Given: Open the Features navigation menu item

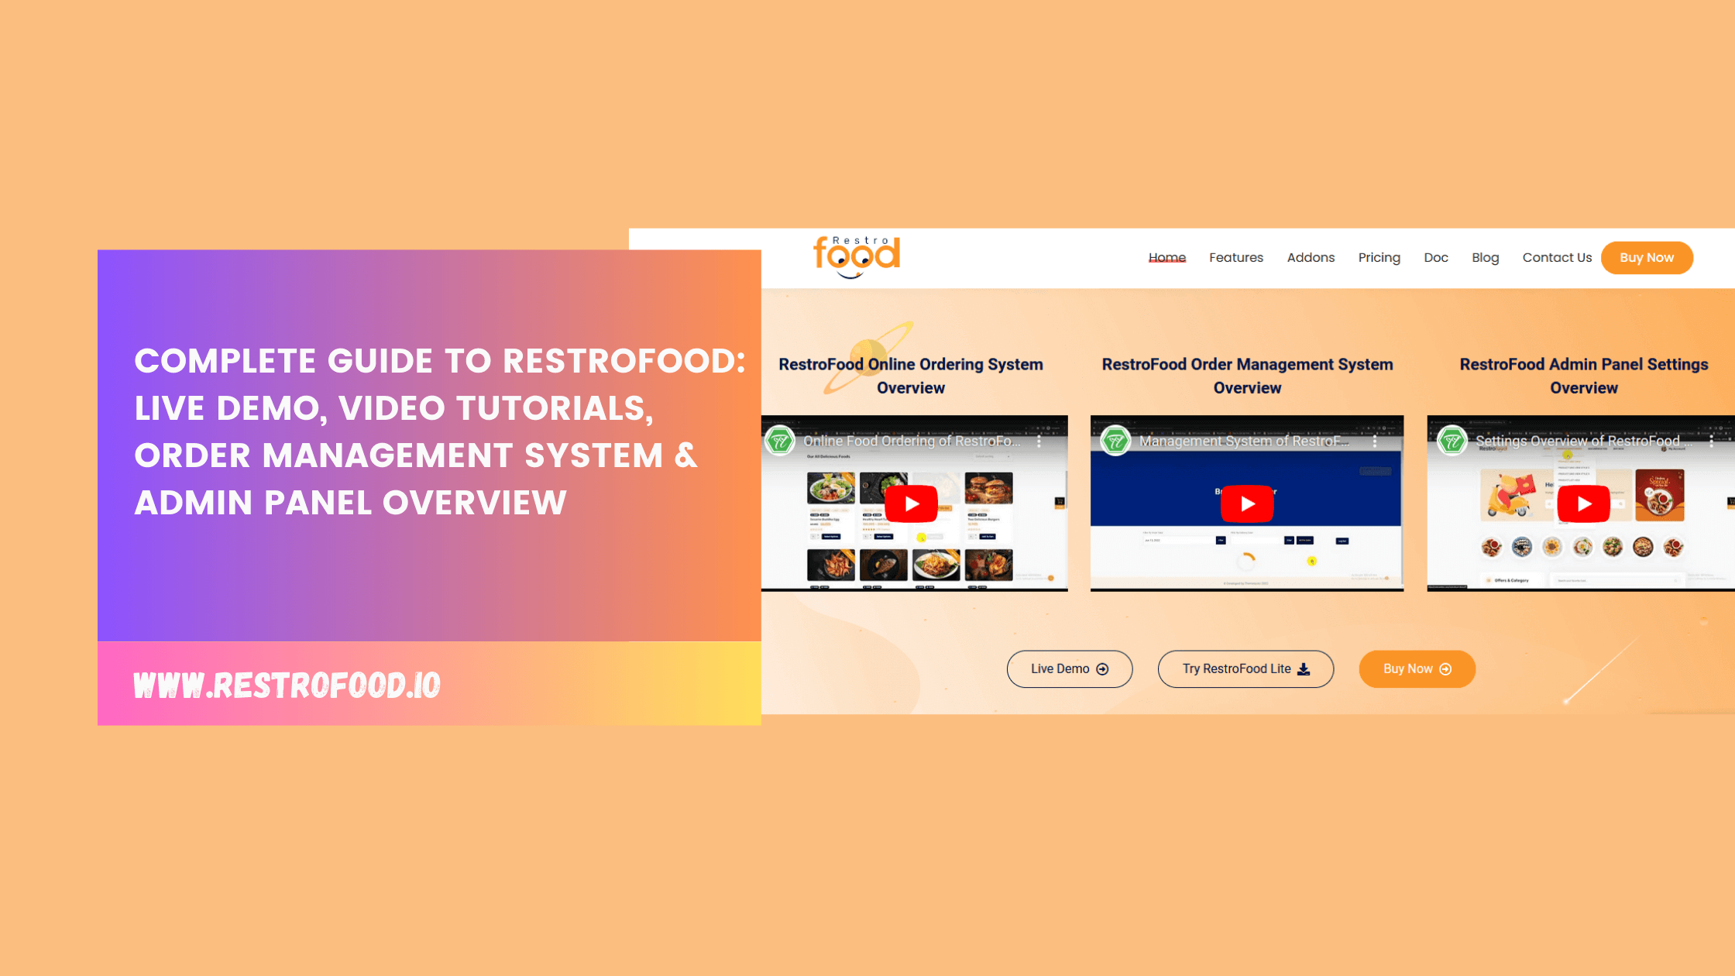Looking at the screenshot, I should pos(1235,257).
